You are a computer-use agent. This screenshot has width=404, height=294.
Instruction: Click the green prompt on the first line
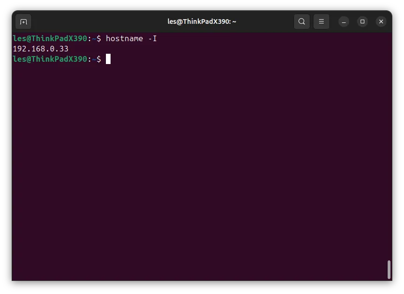pyautogui.click(x=50, y=39)
